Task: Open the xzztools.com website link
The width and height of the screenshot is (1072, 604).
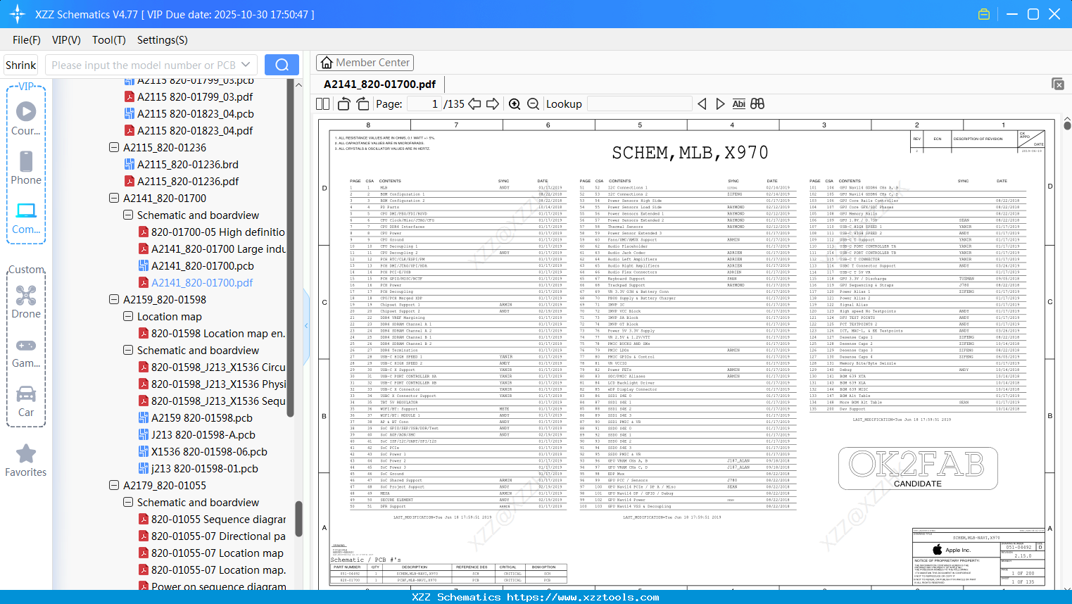Action: click(x=583, y=597)
